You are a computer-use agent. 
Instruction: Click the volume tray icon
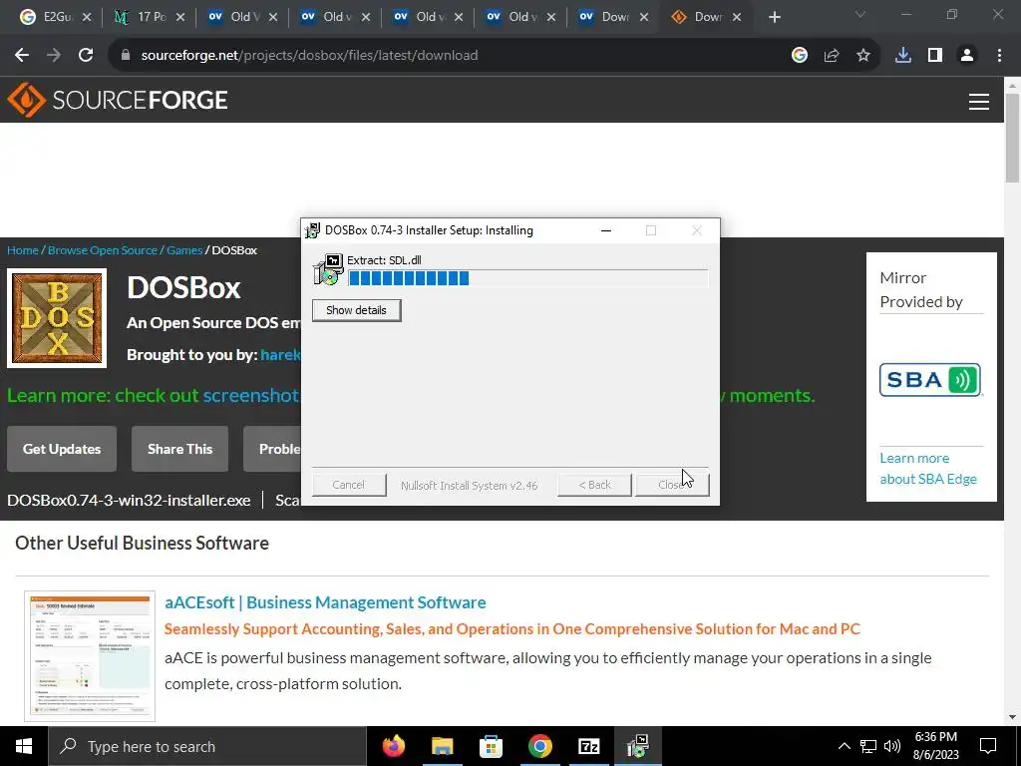[892, 746]
